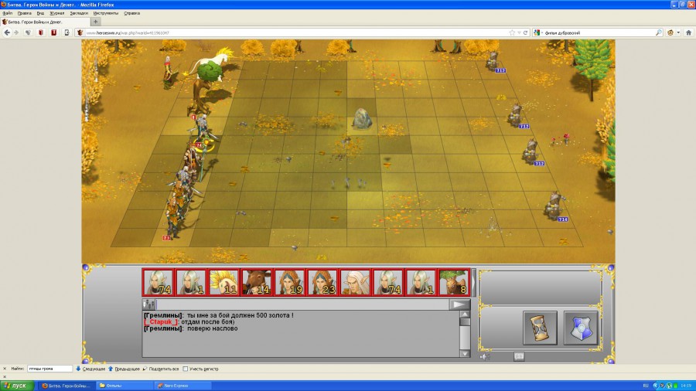Screen dimensions: 696x391
Task: Click Предыдущее find previous button
Action: point(124,369)
